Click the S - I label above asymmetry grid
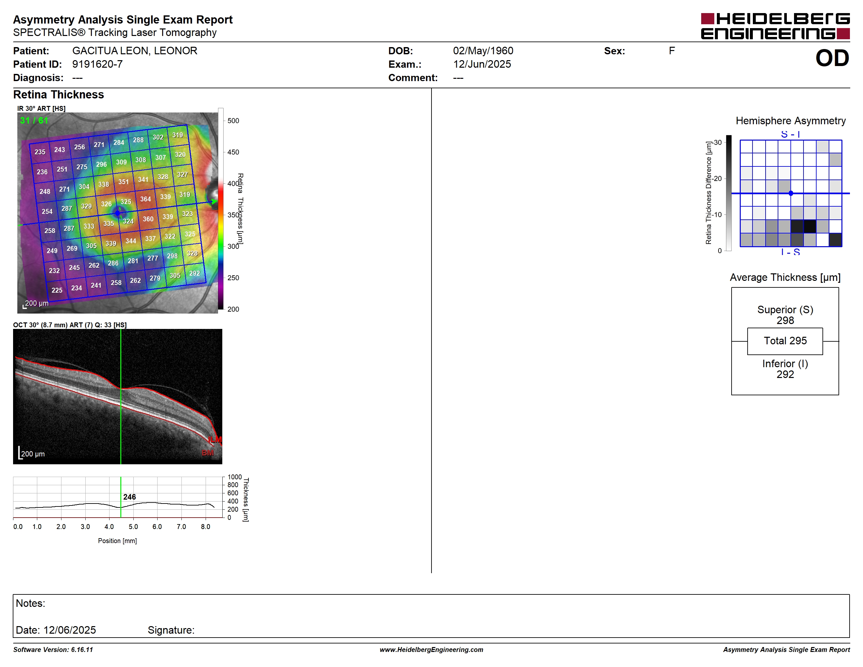Screen dimensions: 863x667 (x=791, y=134)
